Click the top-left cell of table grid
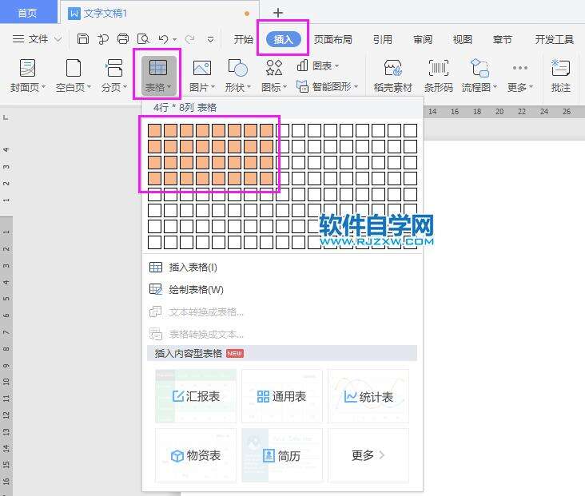The height and width of the screenshot is (496, 585). 154,130
